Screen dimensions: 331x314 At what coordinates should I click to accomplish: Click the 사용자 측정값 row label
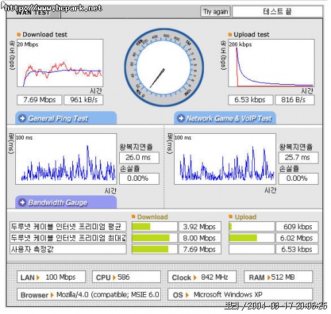[68, 249]
